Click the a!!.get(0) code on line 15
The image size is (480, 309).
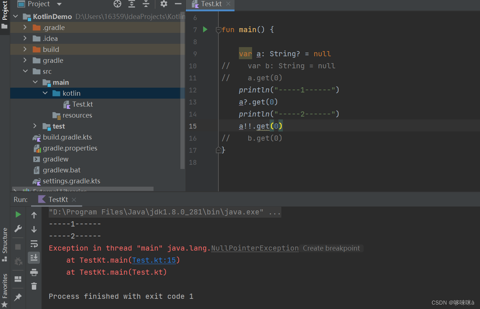point(261,126)
